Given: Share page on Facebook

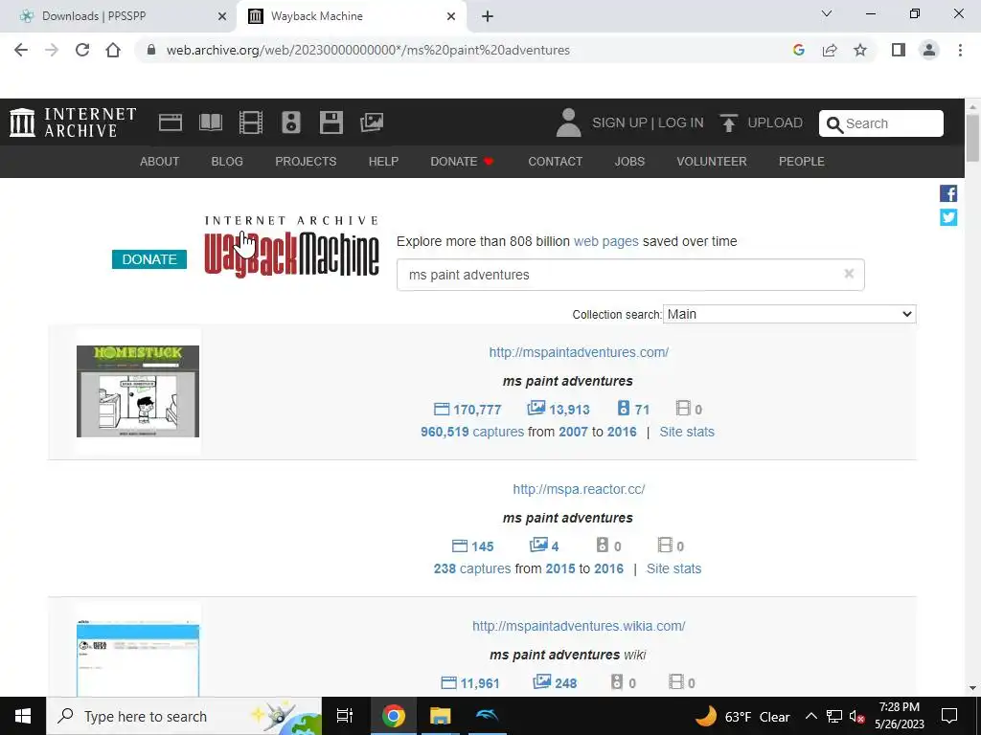Looking at the screenshot, I should [948, 193].
